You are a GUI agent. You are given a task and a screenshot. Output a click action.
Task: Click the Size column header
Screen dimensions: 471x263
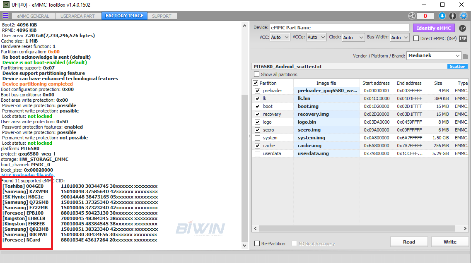[438, 83]
